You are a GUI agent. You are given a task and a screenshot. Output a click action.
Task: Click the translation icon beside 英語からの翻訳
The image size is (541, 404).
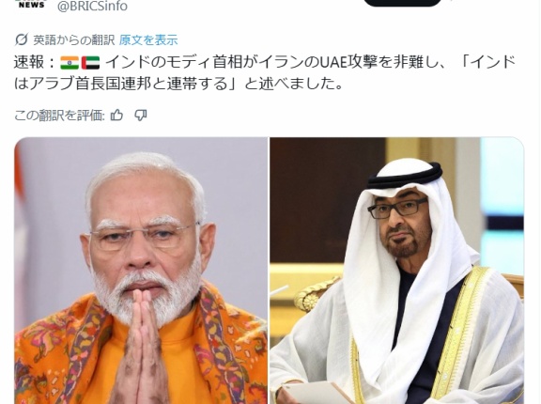tap(21, 40)
